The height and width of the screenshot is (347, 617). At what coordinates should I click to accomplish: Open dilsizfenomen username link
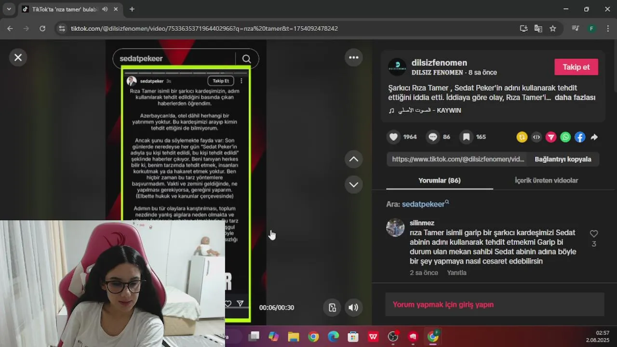coord(439,63)
